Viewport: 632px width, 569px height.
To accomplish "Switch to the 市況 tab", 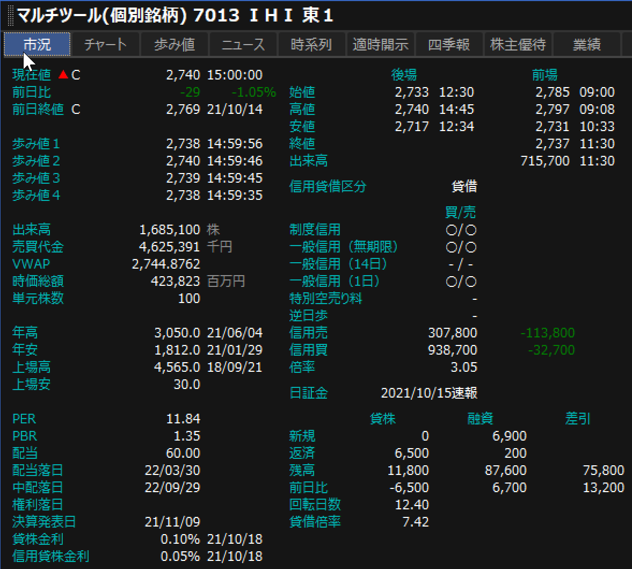I will (38, 45).
